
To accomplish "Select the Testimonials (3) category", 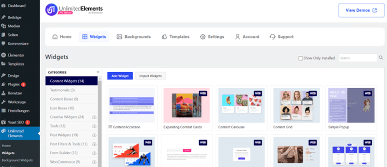I will (x=72, y=90).
